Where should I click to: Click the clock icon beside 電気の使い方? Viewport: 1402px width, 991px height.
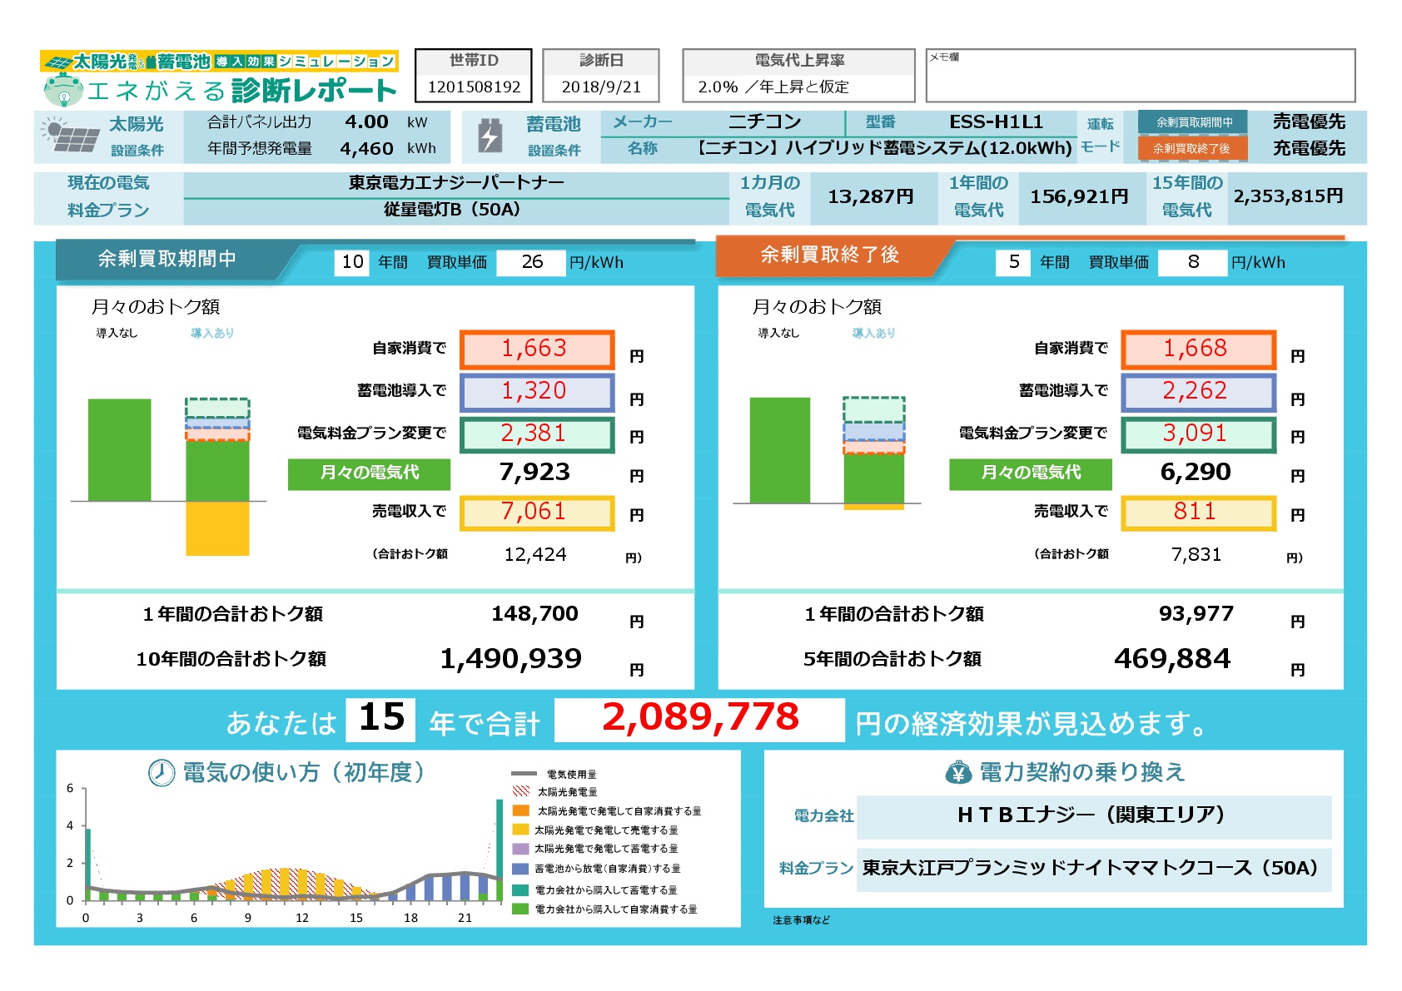161,773
